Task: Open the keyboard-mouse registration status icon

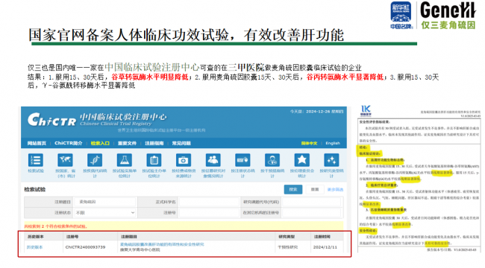Action: pos(242,160)
